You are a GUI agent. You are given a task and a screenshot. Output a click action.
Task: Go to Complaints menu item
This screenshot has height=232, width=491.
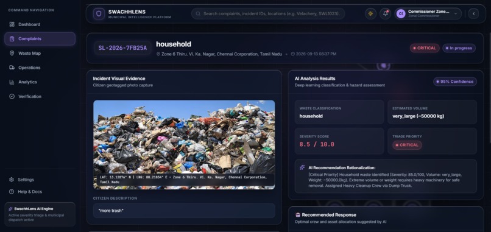pyautogui.click(x=40, y=39)
